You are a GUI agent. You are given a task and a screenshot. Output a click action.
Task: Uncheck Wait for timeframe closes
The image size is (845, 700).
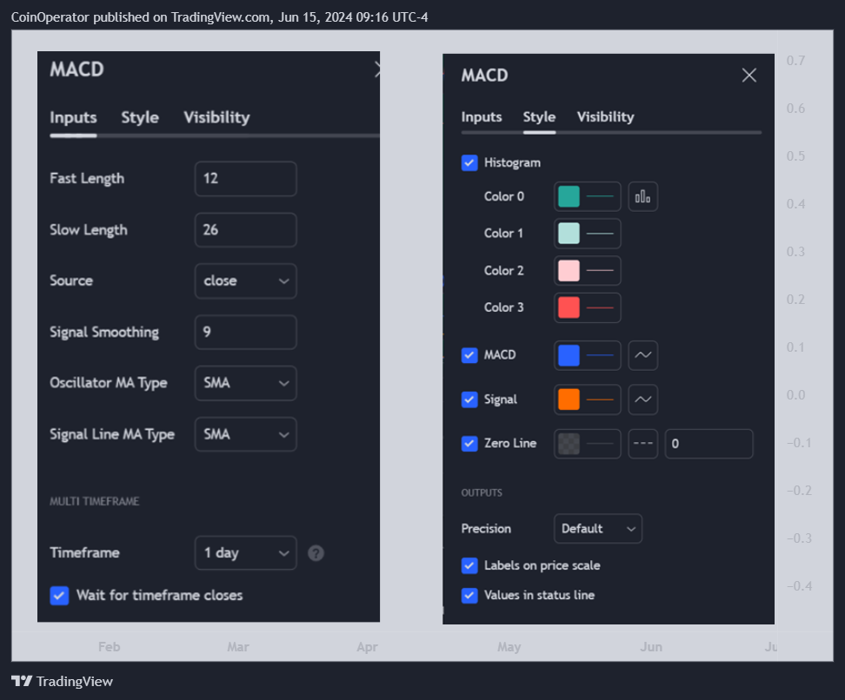59,596
